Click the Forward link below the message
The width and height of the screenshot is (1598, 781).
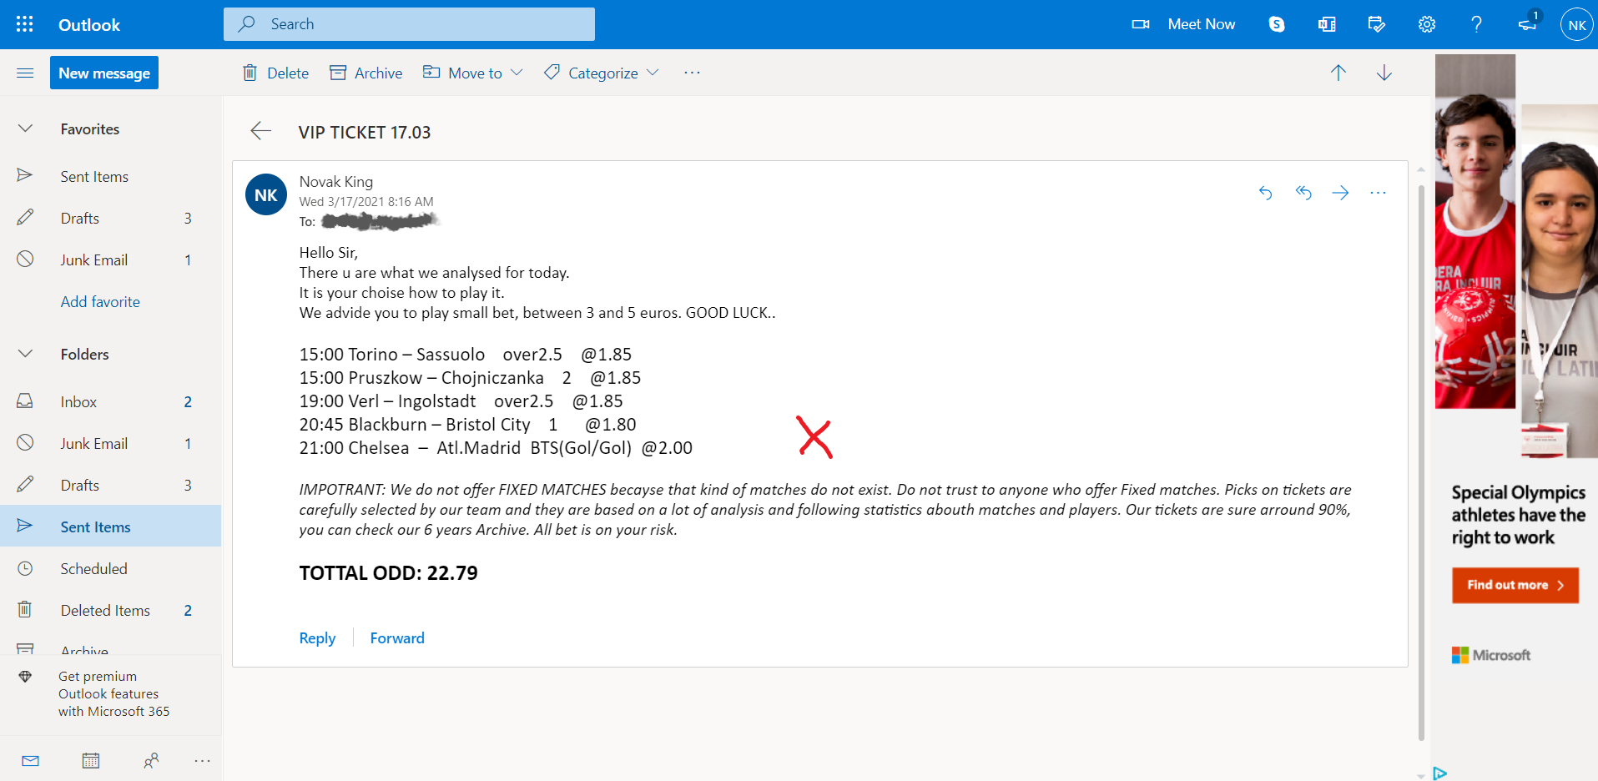point(397,637)
